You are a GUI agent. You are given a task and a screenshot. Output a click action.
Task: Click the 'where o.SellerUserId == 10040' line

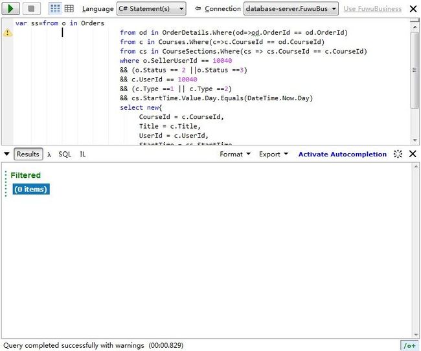click(176, 61)
